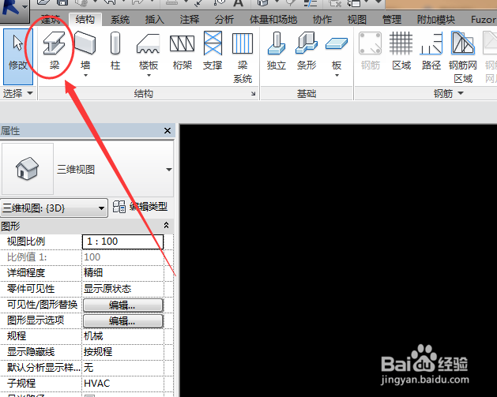Click the 默认分析显示样式 value 无

tap(123, 368)
